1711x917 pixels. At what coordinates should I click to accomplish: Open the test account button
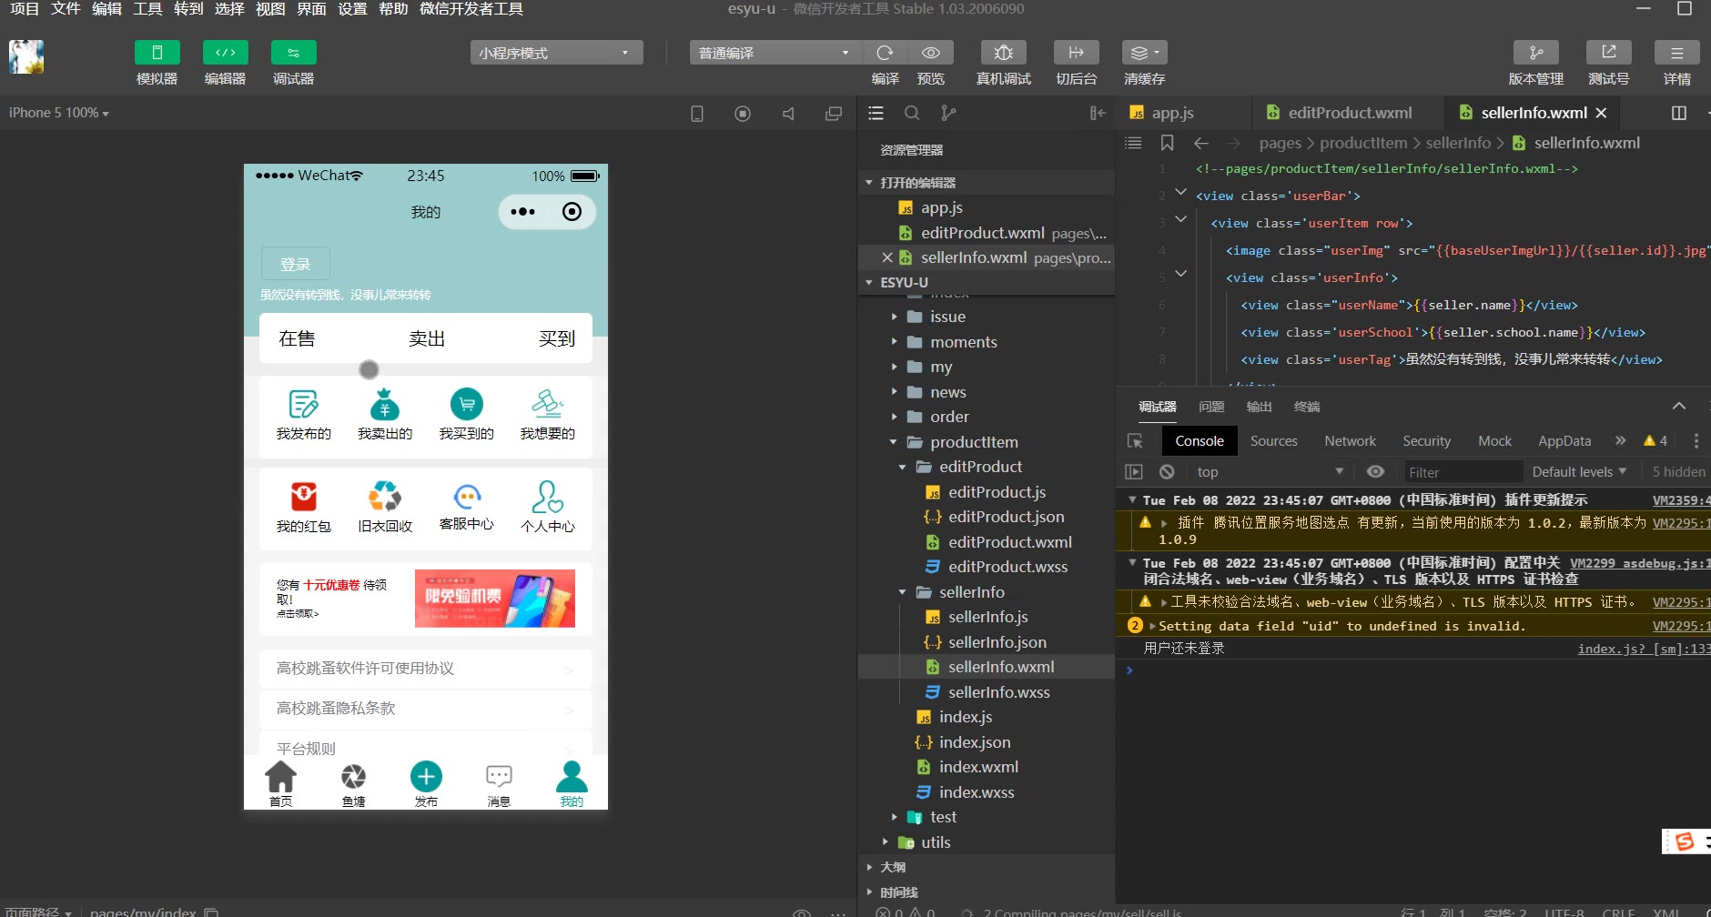pos(1608,53)
